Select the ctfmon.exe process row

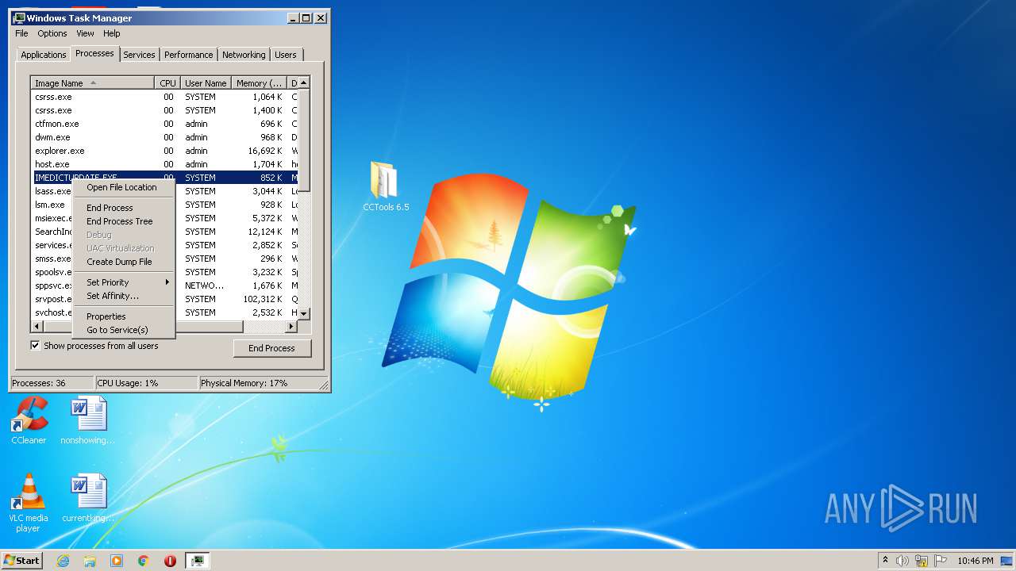tap(164, 124)
